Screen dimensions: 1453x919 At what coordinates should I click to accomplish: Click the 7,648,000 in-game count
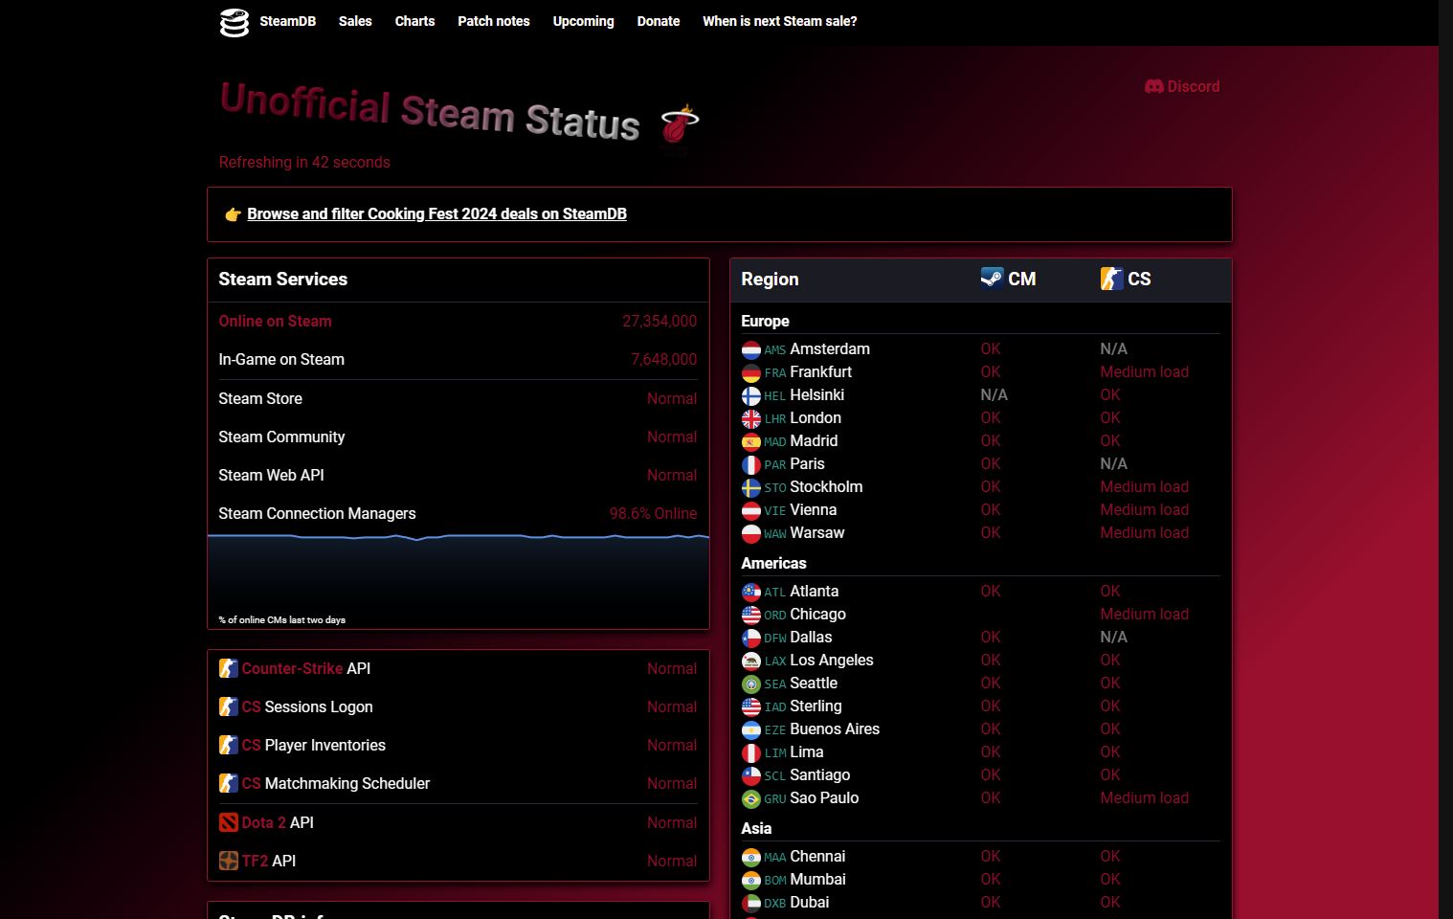[663, 360]
